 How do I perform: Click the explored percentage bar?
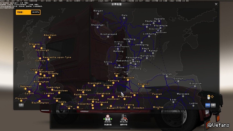pyautogui.click(x=28, y=12)
